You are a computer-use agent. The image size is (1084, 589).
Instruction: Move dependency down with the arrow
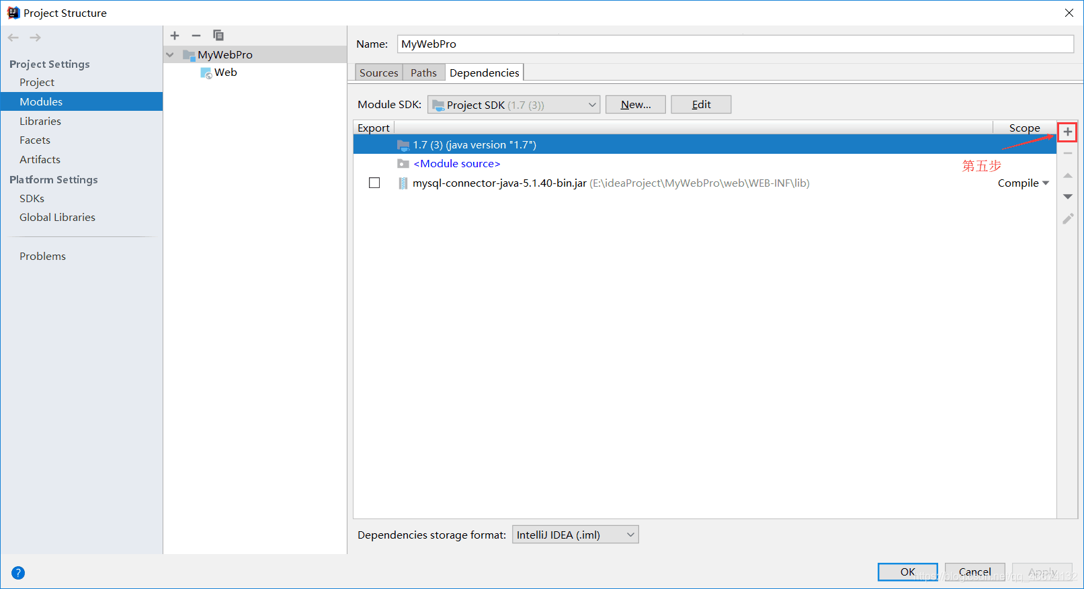1067,197
